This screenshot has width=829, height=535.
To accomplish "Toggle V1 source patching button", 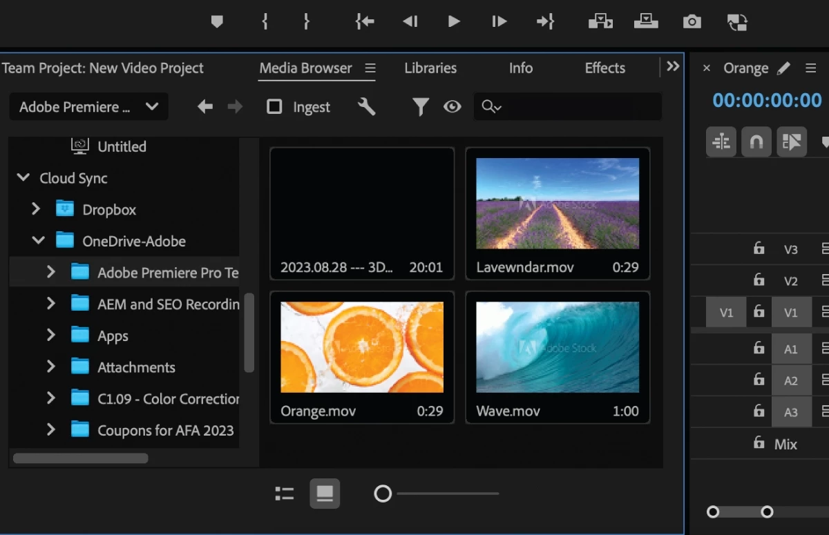I will coord(726,313).
